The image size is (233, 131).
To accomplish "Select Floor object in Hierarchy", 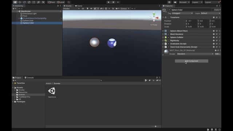I will point(25,16).
